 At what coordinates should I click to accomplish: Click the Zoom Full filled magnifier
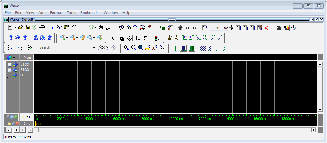click(x=141, y=48)
